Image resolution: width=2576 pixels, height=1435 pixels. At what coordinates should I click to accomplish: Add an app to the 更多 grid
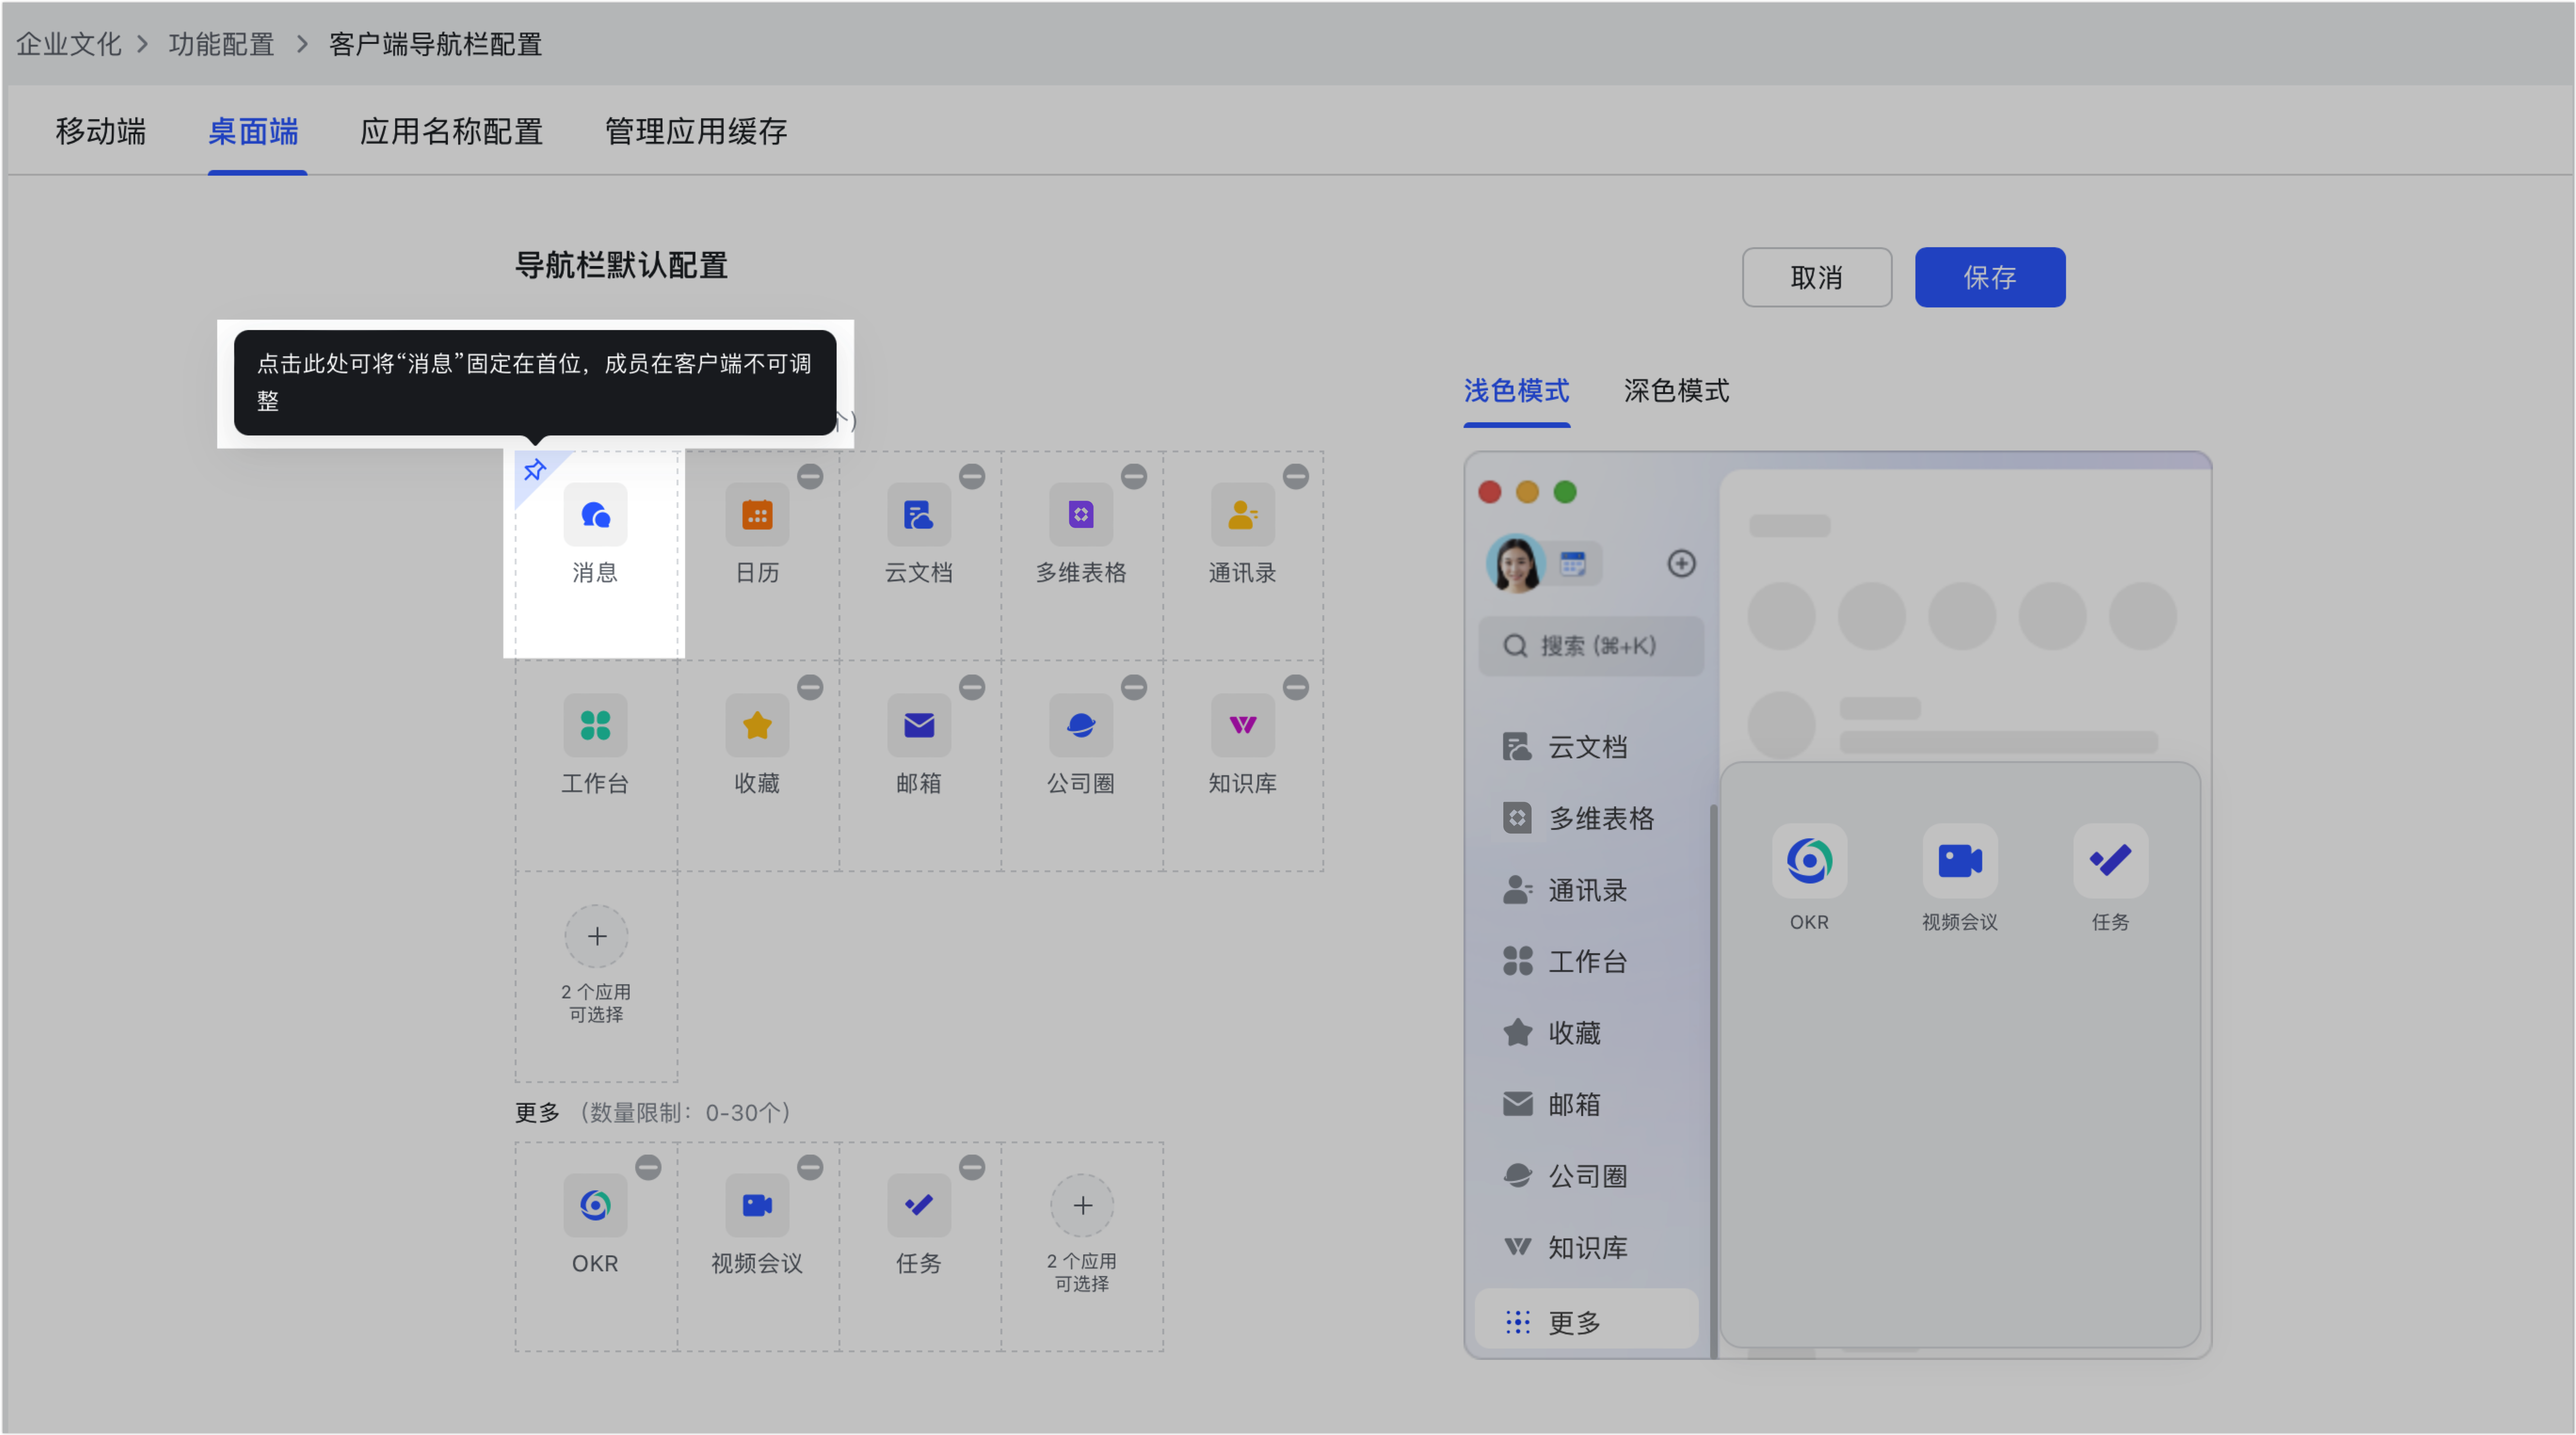click(1083, 1205)
